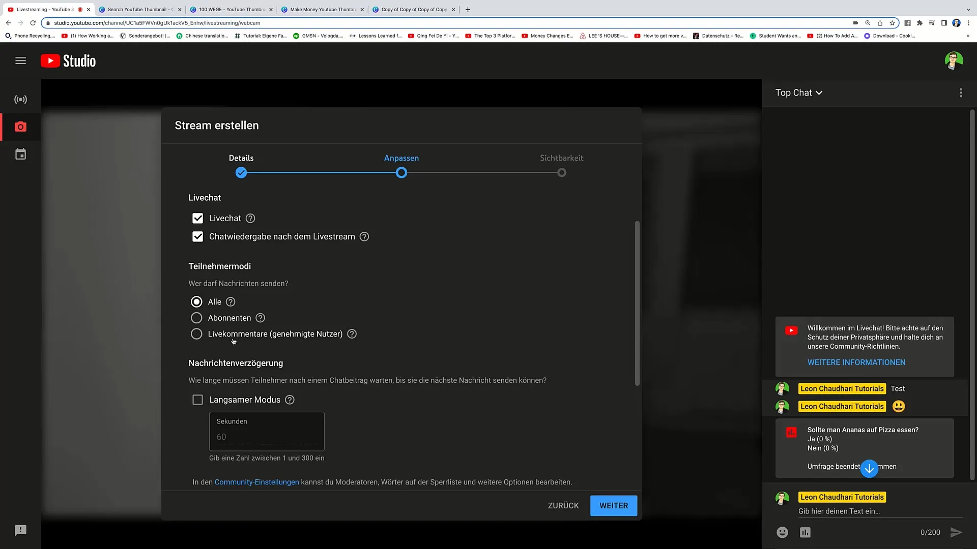Switch to Copy of Copy of Copy tab
Image resolution: width=977 pixels, height=549 pixels.
pyautogui.click(x=414, y=9)
